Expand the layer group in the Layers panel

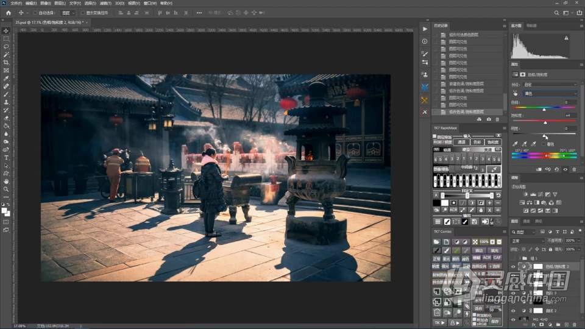[x=520, y=258]
